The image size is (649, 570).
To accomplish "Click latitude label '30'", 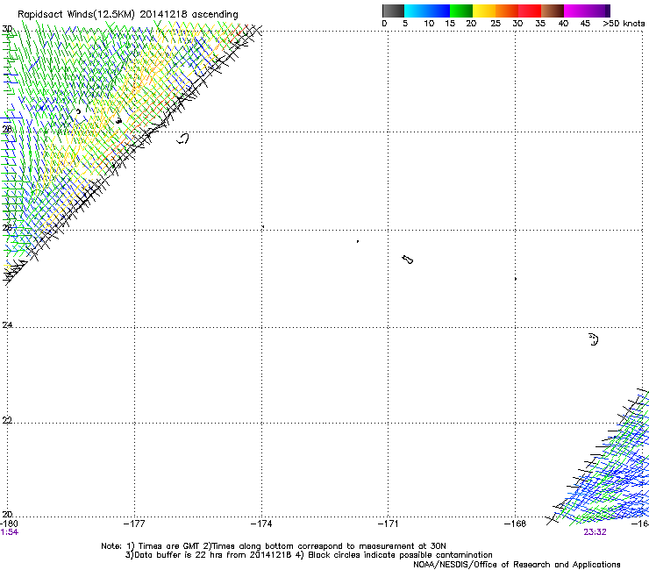I will pyautogui.click(x=7, y=29).
